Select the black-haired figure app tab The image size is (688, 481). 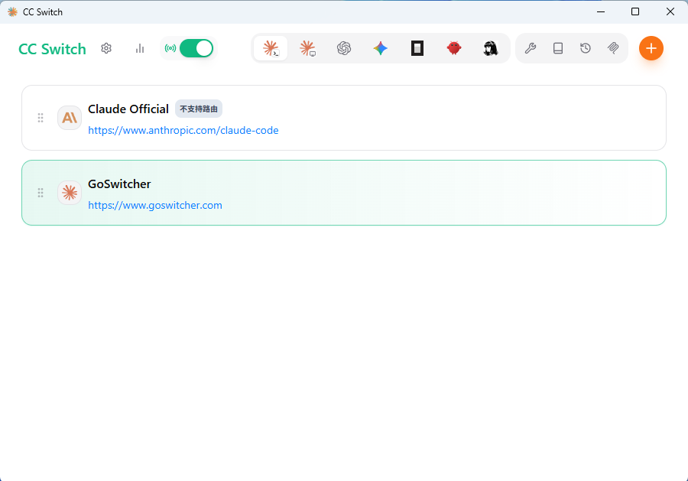pyautogui.click(x=491, y=48)
